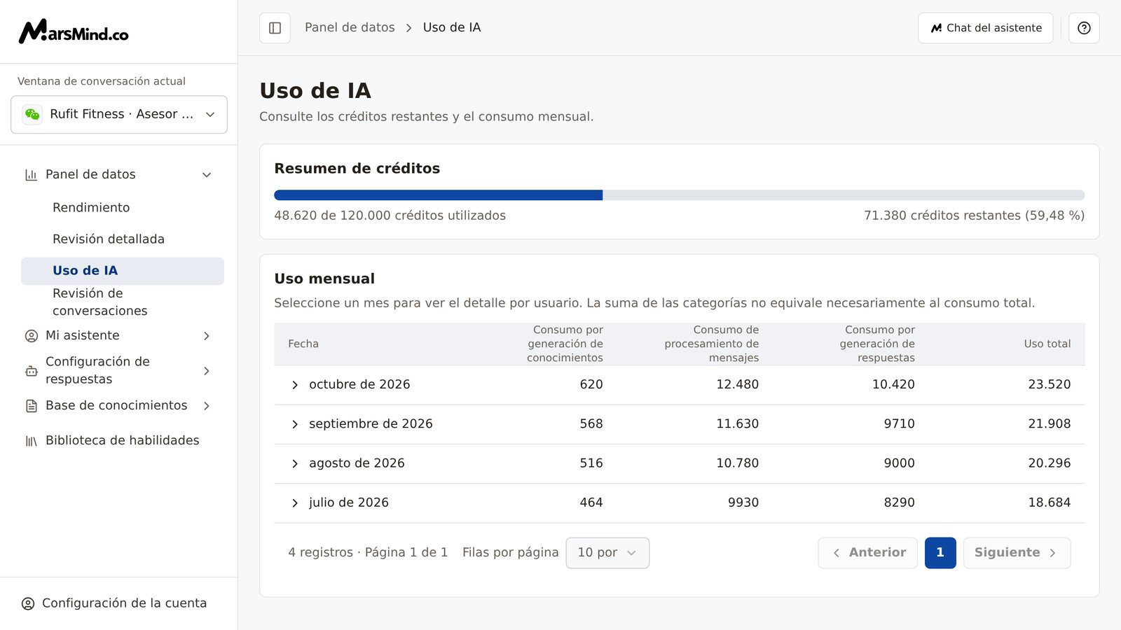Click the Anterior pagination button

867,553
